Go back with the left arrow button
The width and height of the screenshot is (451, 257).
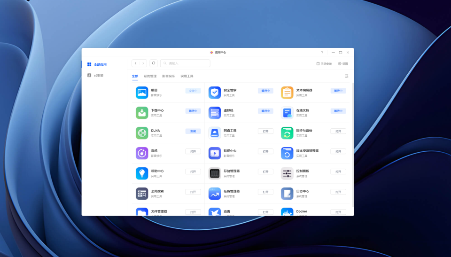pos(135,63)
